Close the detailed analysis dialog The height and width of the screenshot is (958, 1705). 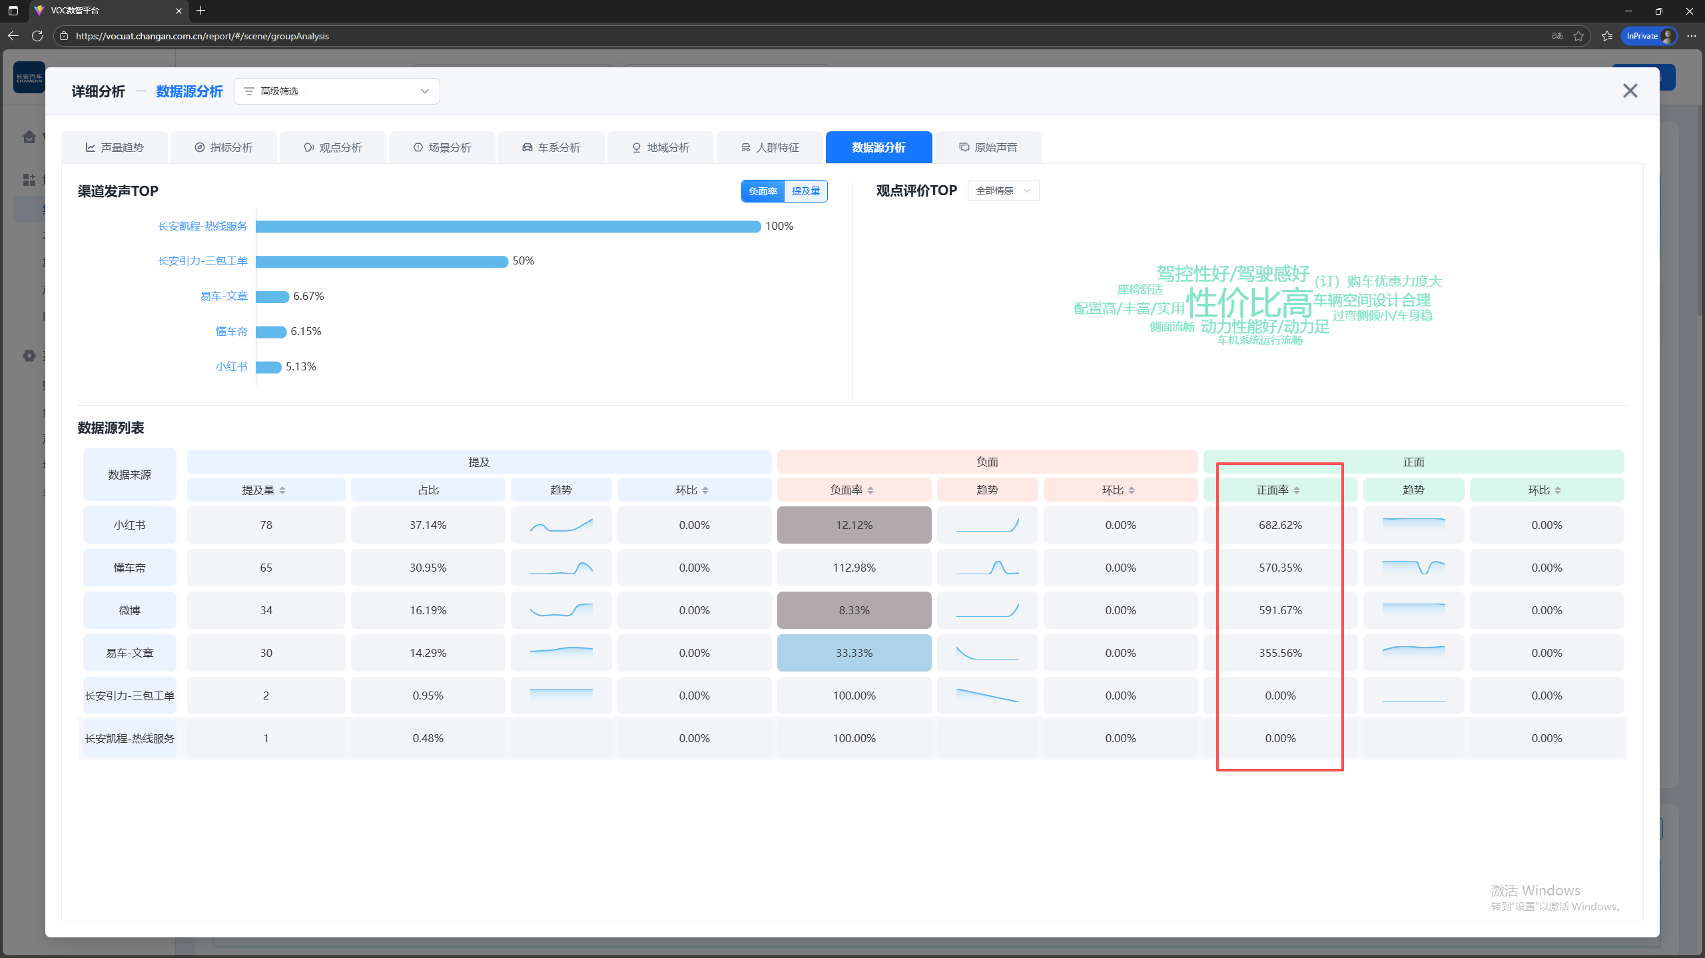[1630, 91]
